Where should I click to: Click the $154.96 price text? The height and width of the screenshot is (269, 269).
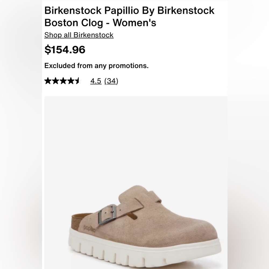click(x=65, y=49)
